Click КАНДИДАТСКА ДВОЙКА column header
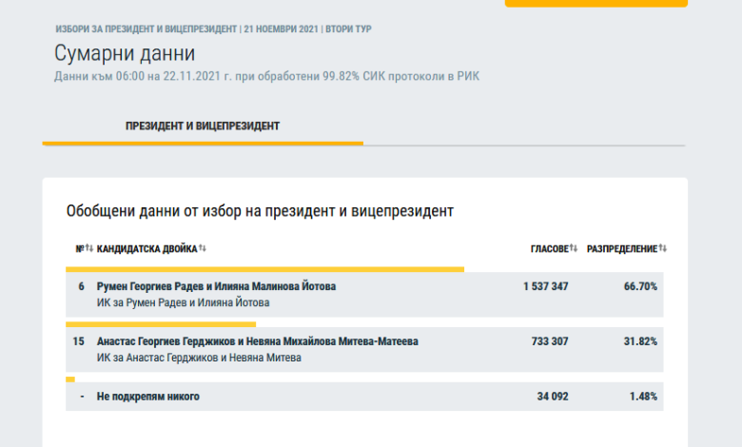Viewport: 742px width, 447px height. pos(146,249)
